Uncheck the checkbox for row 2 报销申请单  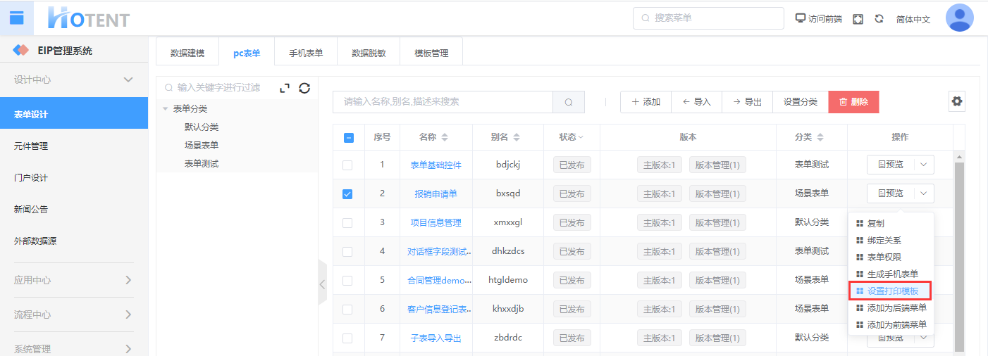click(347, 194)
